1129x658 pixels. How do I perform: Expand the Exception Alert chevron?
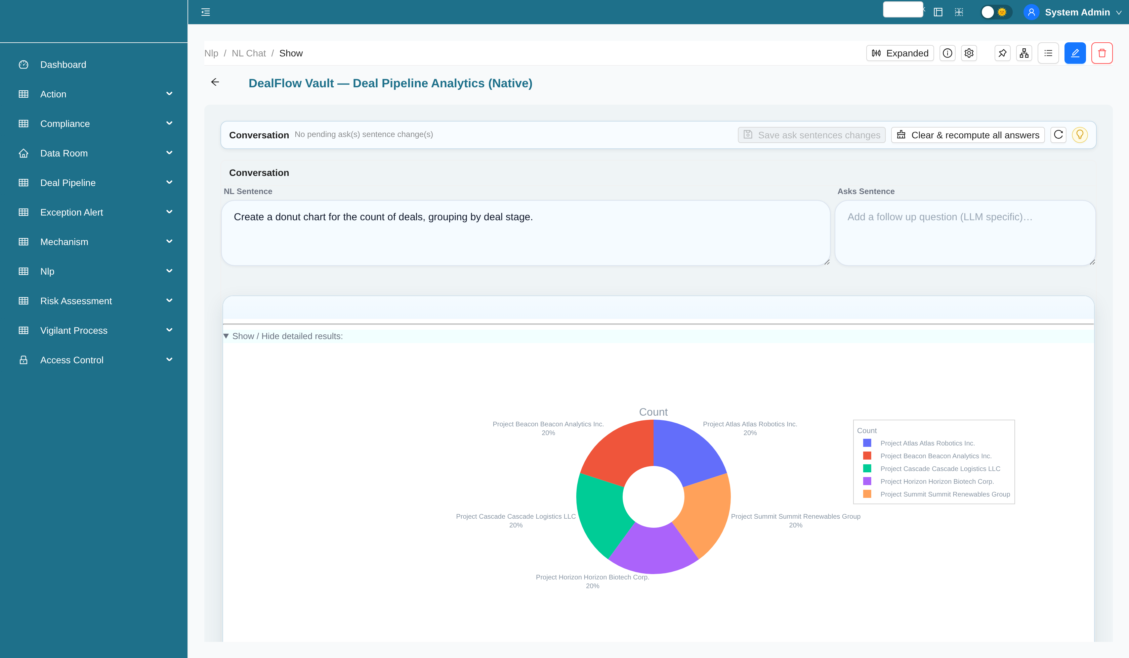(169, 212)
